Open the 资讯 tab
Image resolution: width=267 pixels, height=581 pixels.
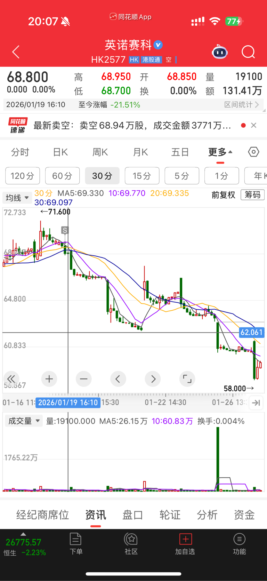click(96, 515)
